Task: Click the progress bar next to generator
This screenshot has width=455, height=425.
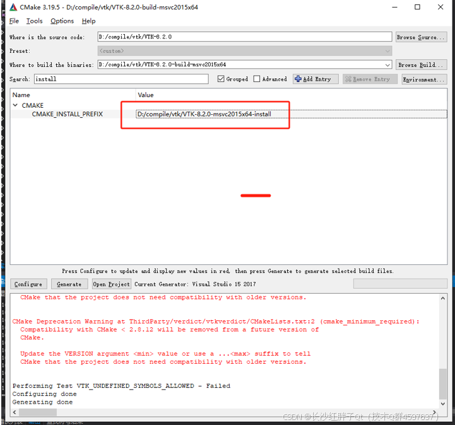Action: (x=400, y=284)
